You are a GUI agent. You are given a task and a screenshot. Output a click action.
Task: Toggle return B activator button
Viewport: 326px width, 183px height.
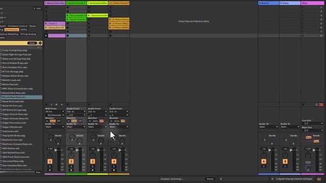tap(285, 162)
